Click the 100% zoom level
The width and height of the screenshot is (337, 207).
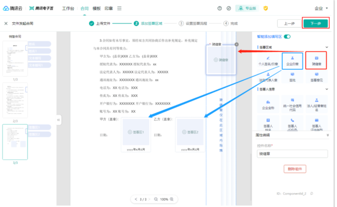[x=164, y=199]
